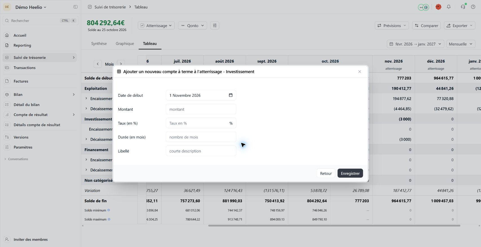Select the Tableau tab

click(150, 44)
